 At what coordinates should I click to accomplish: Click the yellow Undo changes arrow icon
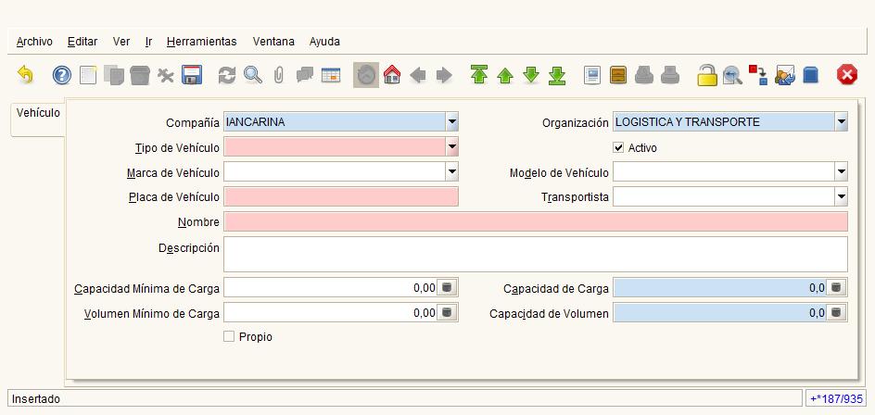tap(25, 75)
